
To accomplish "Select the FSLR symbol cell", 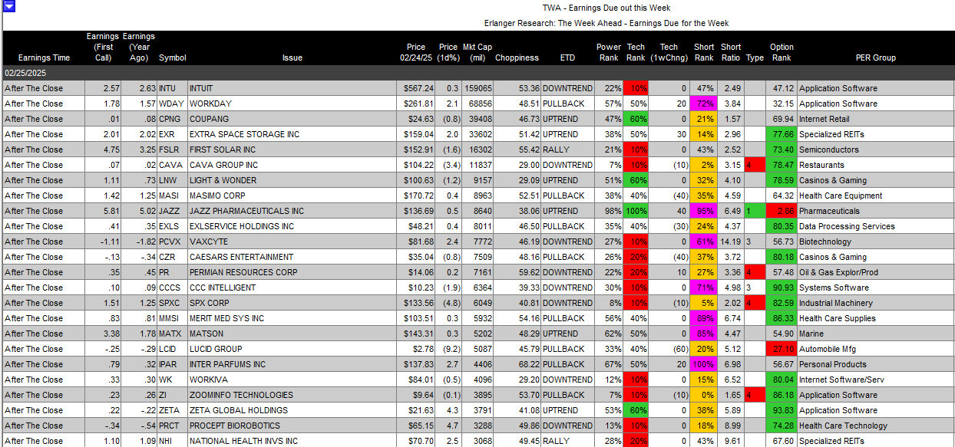I will pos(172,150).
